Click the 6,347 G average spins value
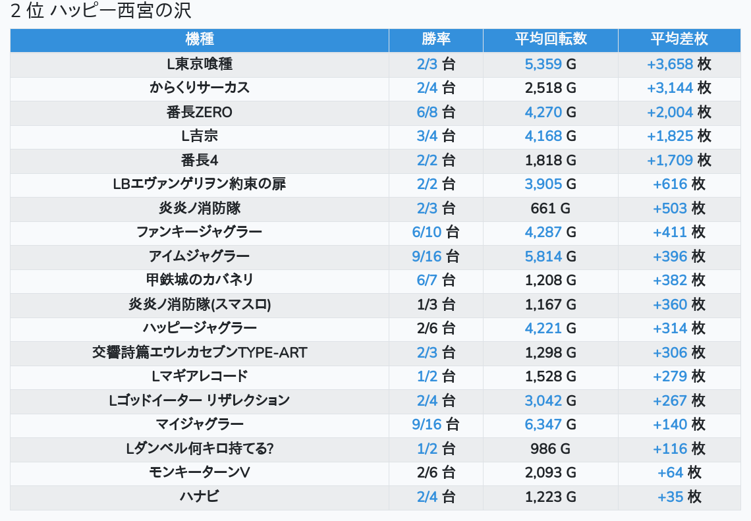The image size is (751, 521). pyautogui.click(x=550, y=425)
